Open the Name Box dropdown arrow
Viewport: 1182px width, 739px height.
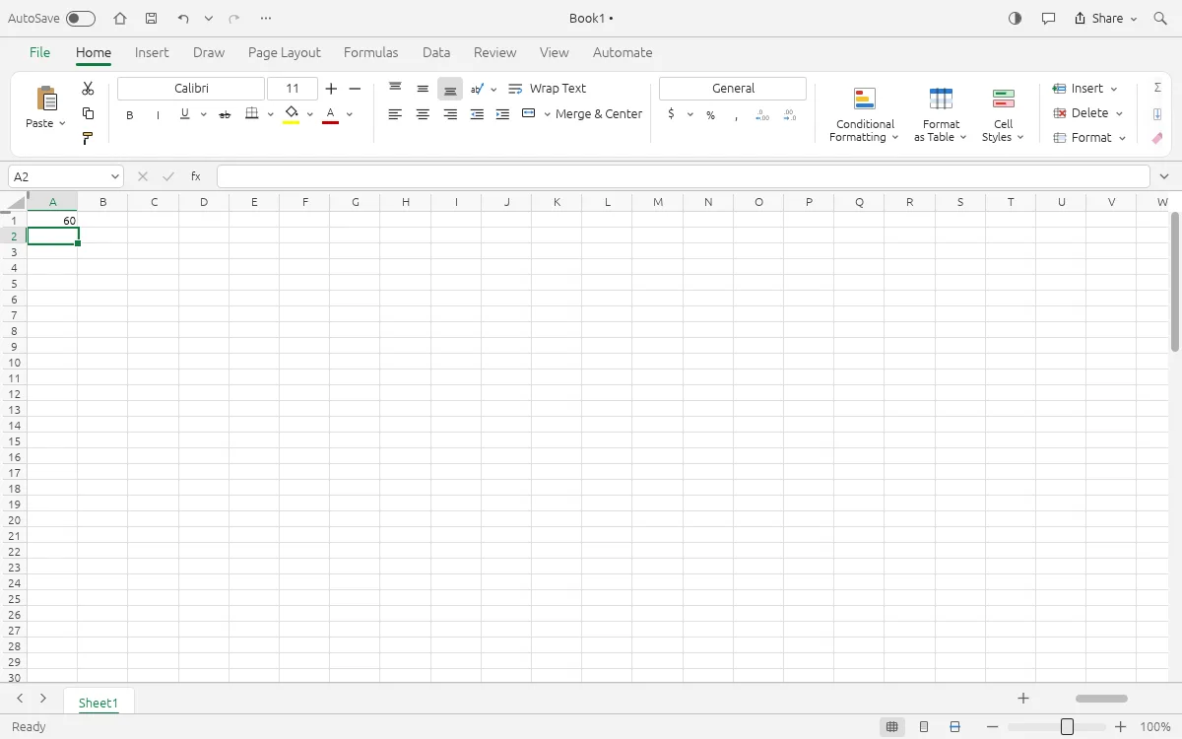[115, 177]
